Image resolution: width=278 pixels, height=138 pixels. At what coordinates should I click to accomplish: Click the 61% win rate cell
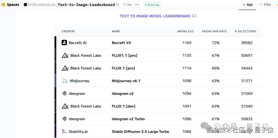click(x=216, y=119)
